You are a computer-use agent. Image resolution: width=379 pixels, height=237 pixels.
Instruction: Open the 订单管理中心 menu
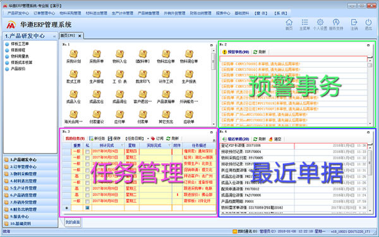[44, 13]
